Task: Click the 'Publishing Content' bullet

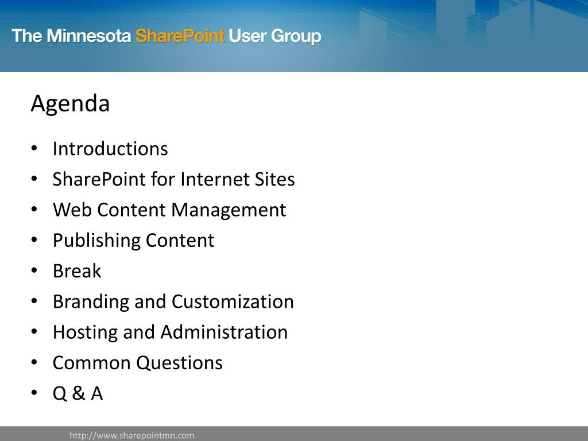Action: click(x=133, y=241)
